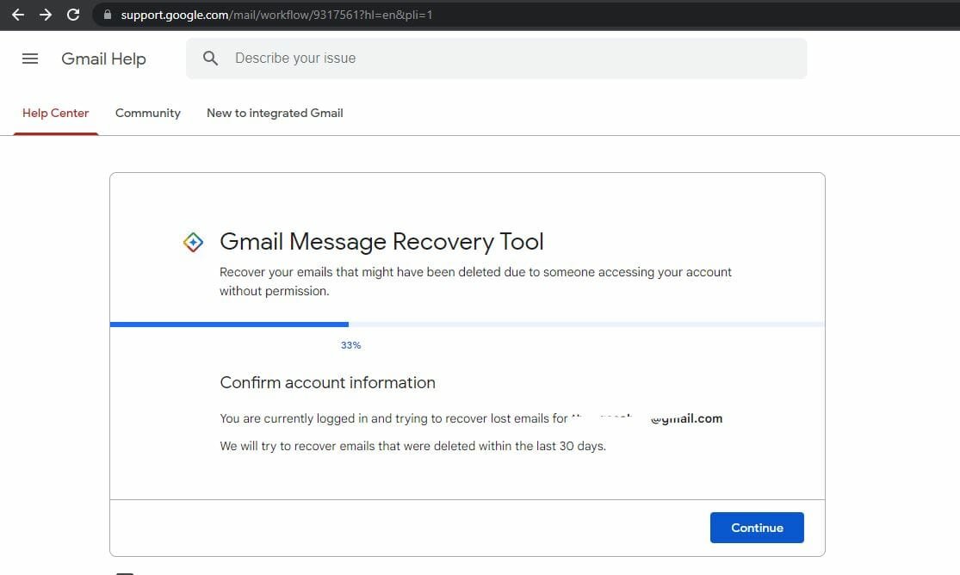Screen dimensions: 960x575
Task: Click the Gmail Help title link
Action: coord(103,59)
